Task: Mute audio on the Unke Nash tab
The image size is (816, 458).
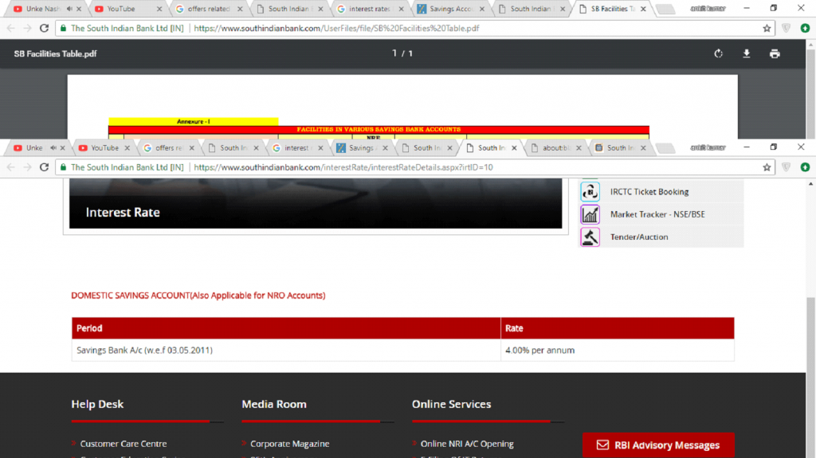Action: [x=53, y=148]
